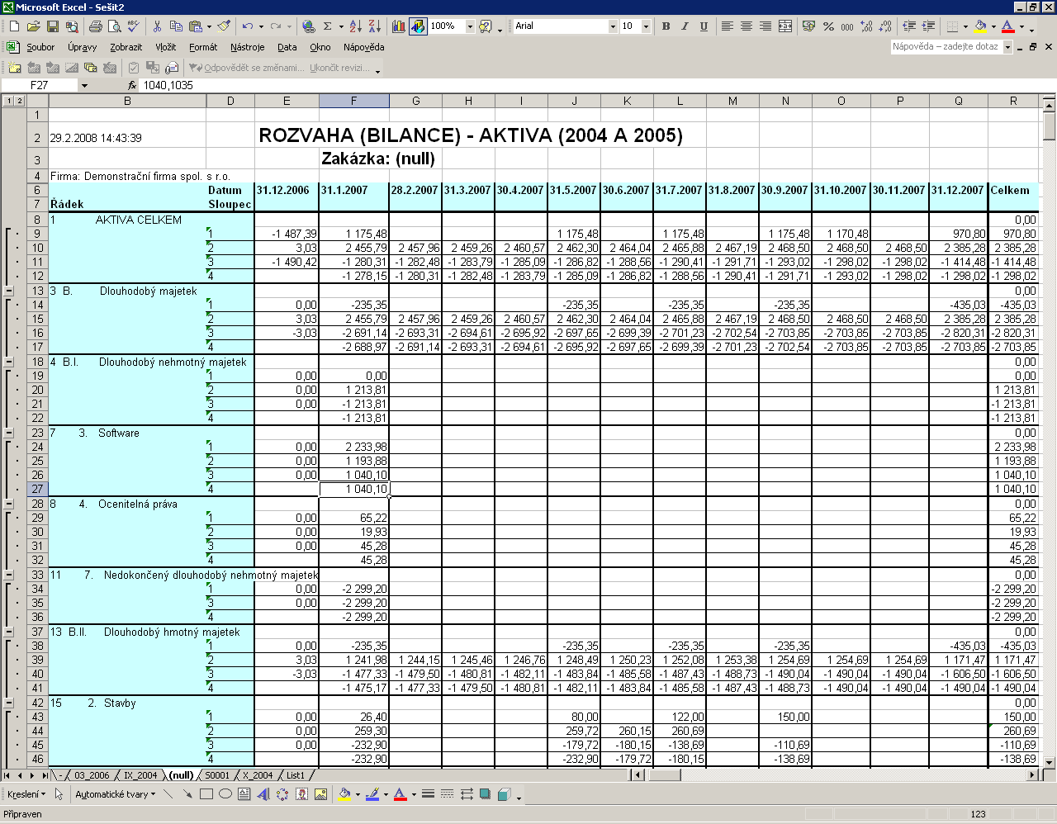Open the Automatické tvary menu
The image size is (1057, 824).
pos(115,794)
